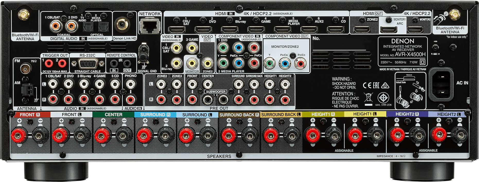This screenshot has height=182, width=479.
Task: Click the HDMI IN 5 MEDIA PLAYER port
Action: [x=283, y=30]
